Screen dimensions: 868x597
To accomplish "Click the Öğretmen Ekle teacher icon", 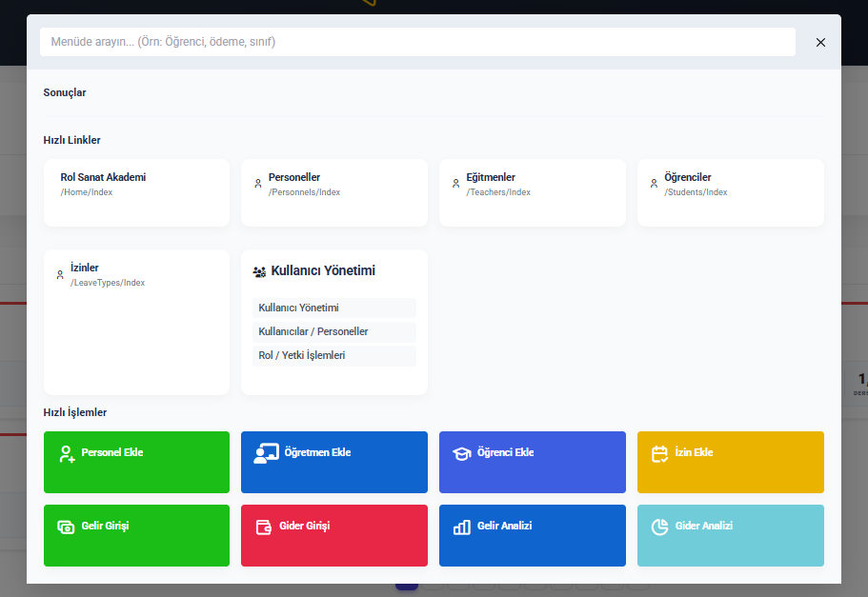I will point(266,454).
